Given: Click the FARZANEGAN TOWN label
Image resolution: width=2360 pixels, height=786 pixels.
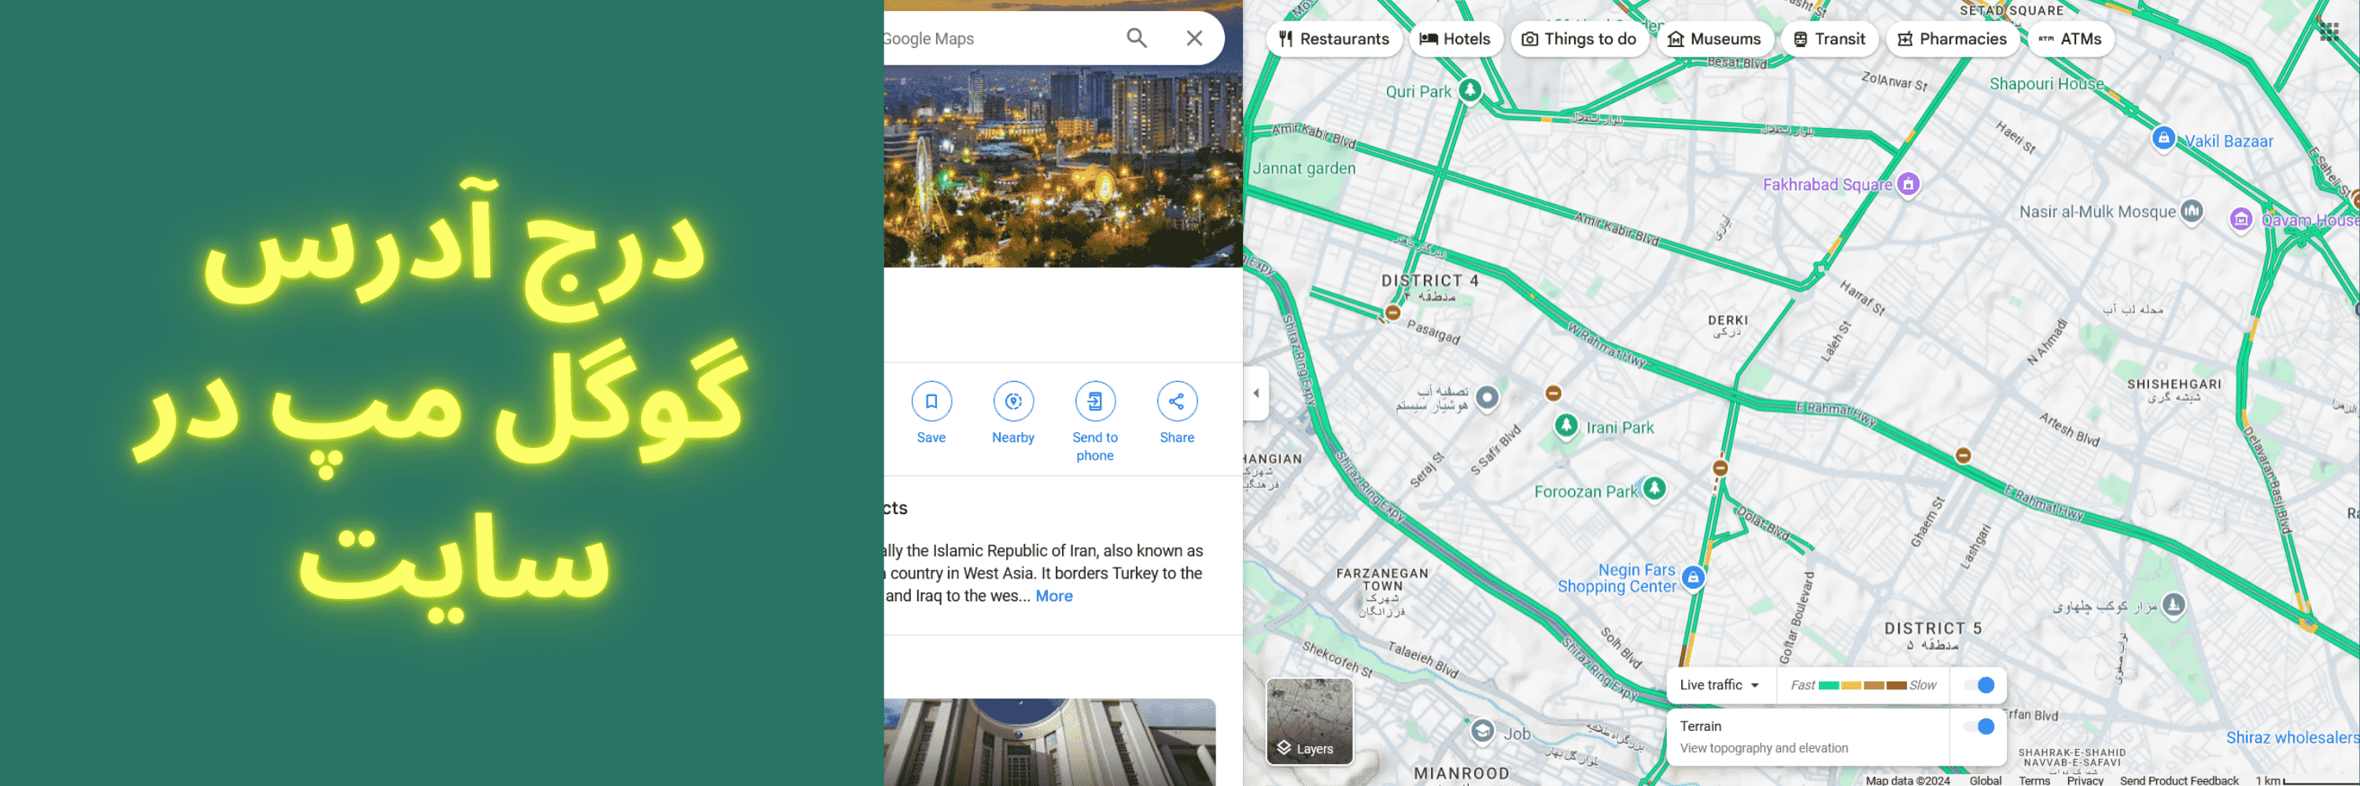Looking at the screenshot, I should [1382, 579].
